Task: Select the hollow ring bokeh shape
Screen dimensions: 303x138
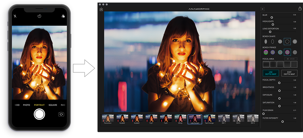Action: (x=287, y=41)
